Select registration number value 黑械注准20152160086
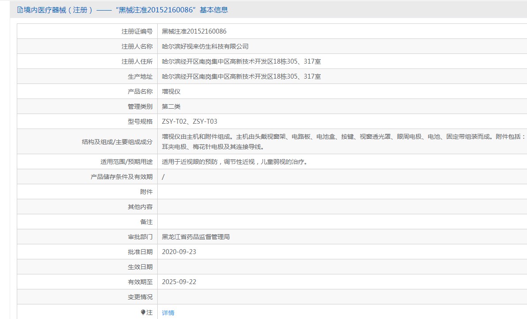The width and height of the screenshot is (527, 319). [194, 31]
